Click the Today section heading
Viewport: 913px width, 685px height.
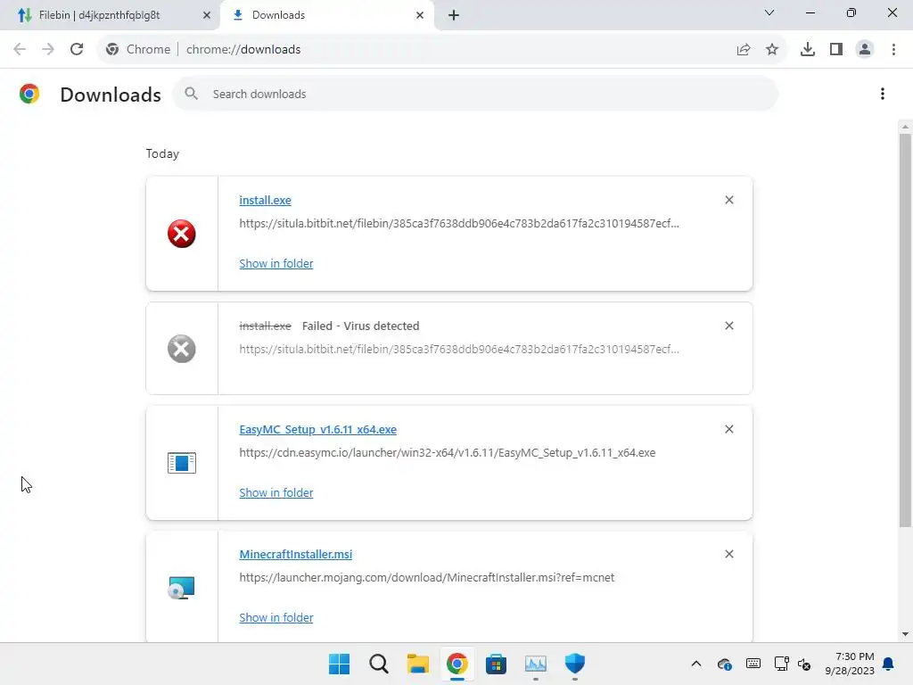162,153
